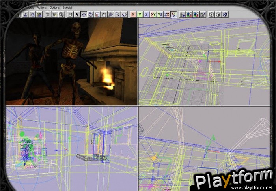Click the Cut scissors icon
Viewport: 276px width, 191px height.
26,15
